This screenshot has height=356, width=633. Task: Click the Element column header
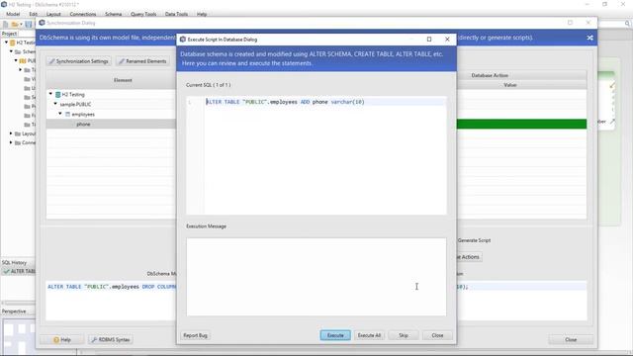coord(123,80)
